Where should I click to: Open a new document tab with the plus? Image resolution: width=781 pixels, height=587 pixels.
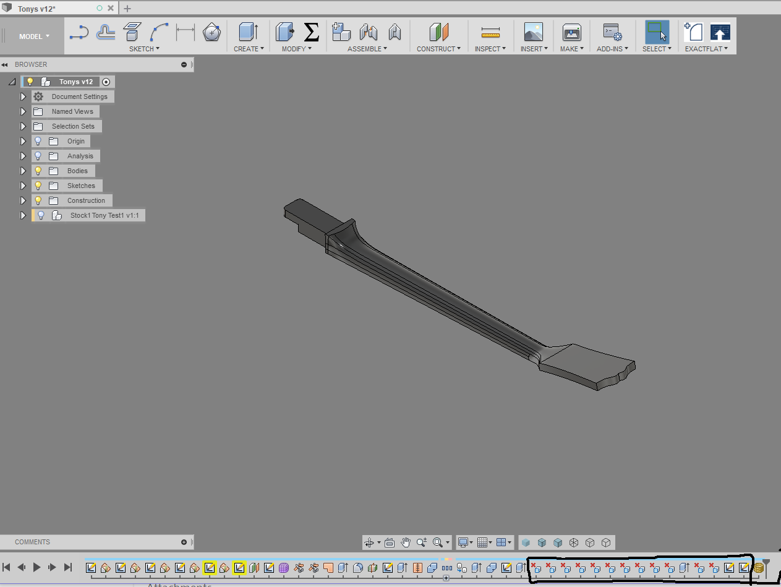(x=127, y=8)
